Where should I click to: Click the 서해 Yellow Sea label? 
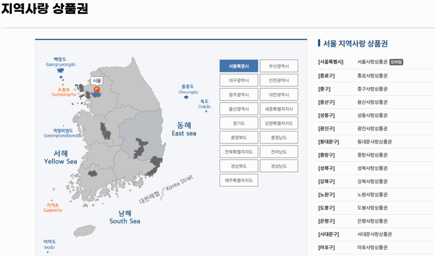click(60, 157)
